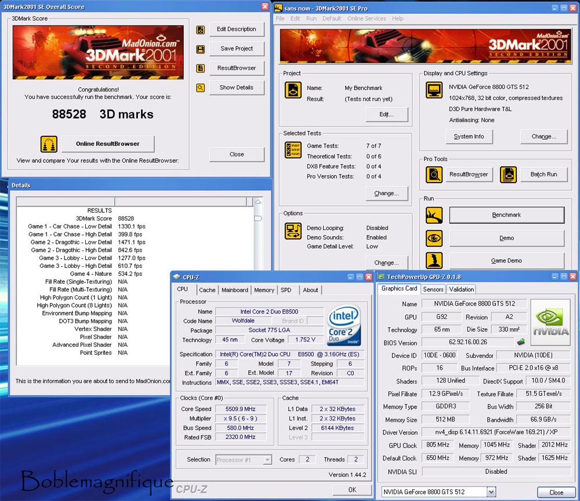The width and height of the screenshot is (580, 501).
Task: Click the Demo eye icon
Action: click(434, 238)
